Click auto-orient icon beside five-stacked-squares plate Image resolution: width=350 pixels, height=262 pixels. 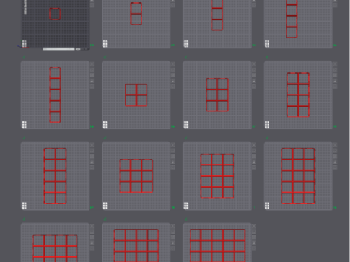pyautogui.click(x=92, y=70)
